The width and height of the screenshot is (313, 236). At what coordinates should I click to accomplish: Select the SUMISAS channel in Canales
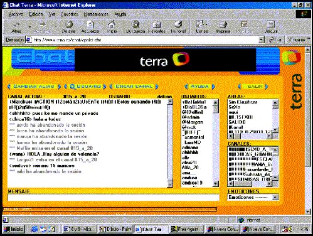click(x=250, y=180)
